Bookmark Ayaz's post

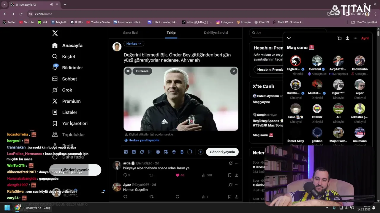(x=230, y=197)
